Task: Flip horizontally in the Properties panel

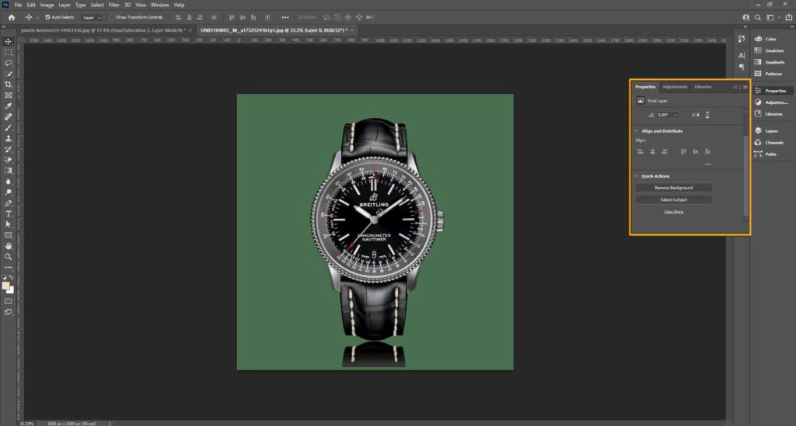Action: tap(696, 115)
